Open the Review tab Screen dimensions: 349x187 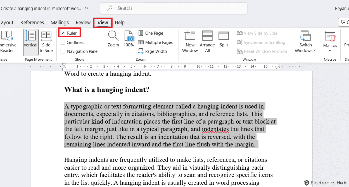[83, 22]
